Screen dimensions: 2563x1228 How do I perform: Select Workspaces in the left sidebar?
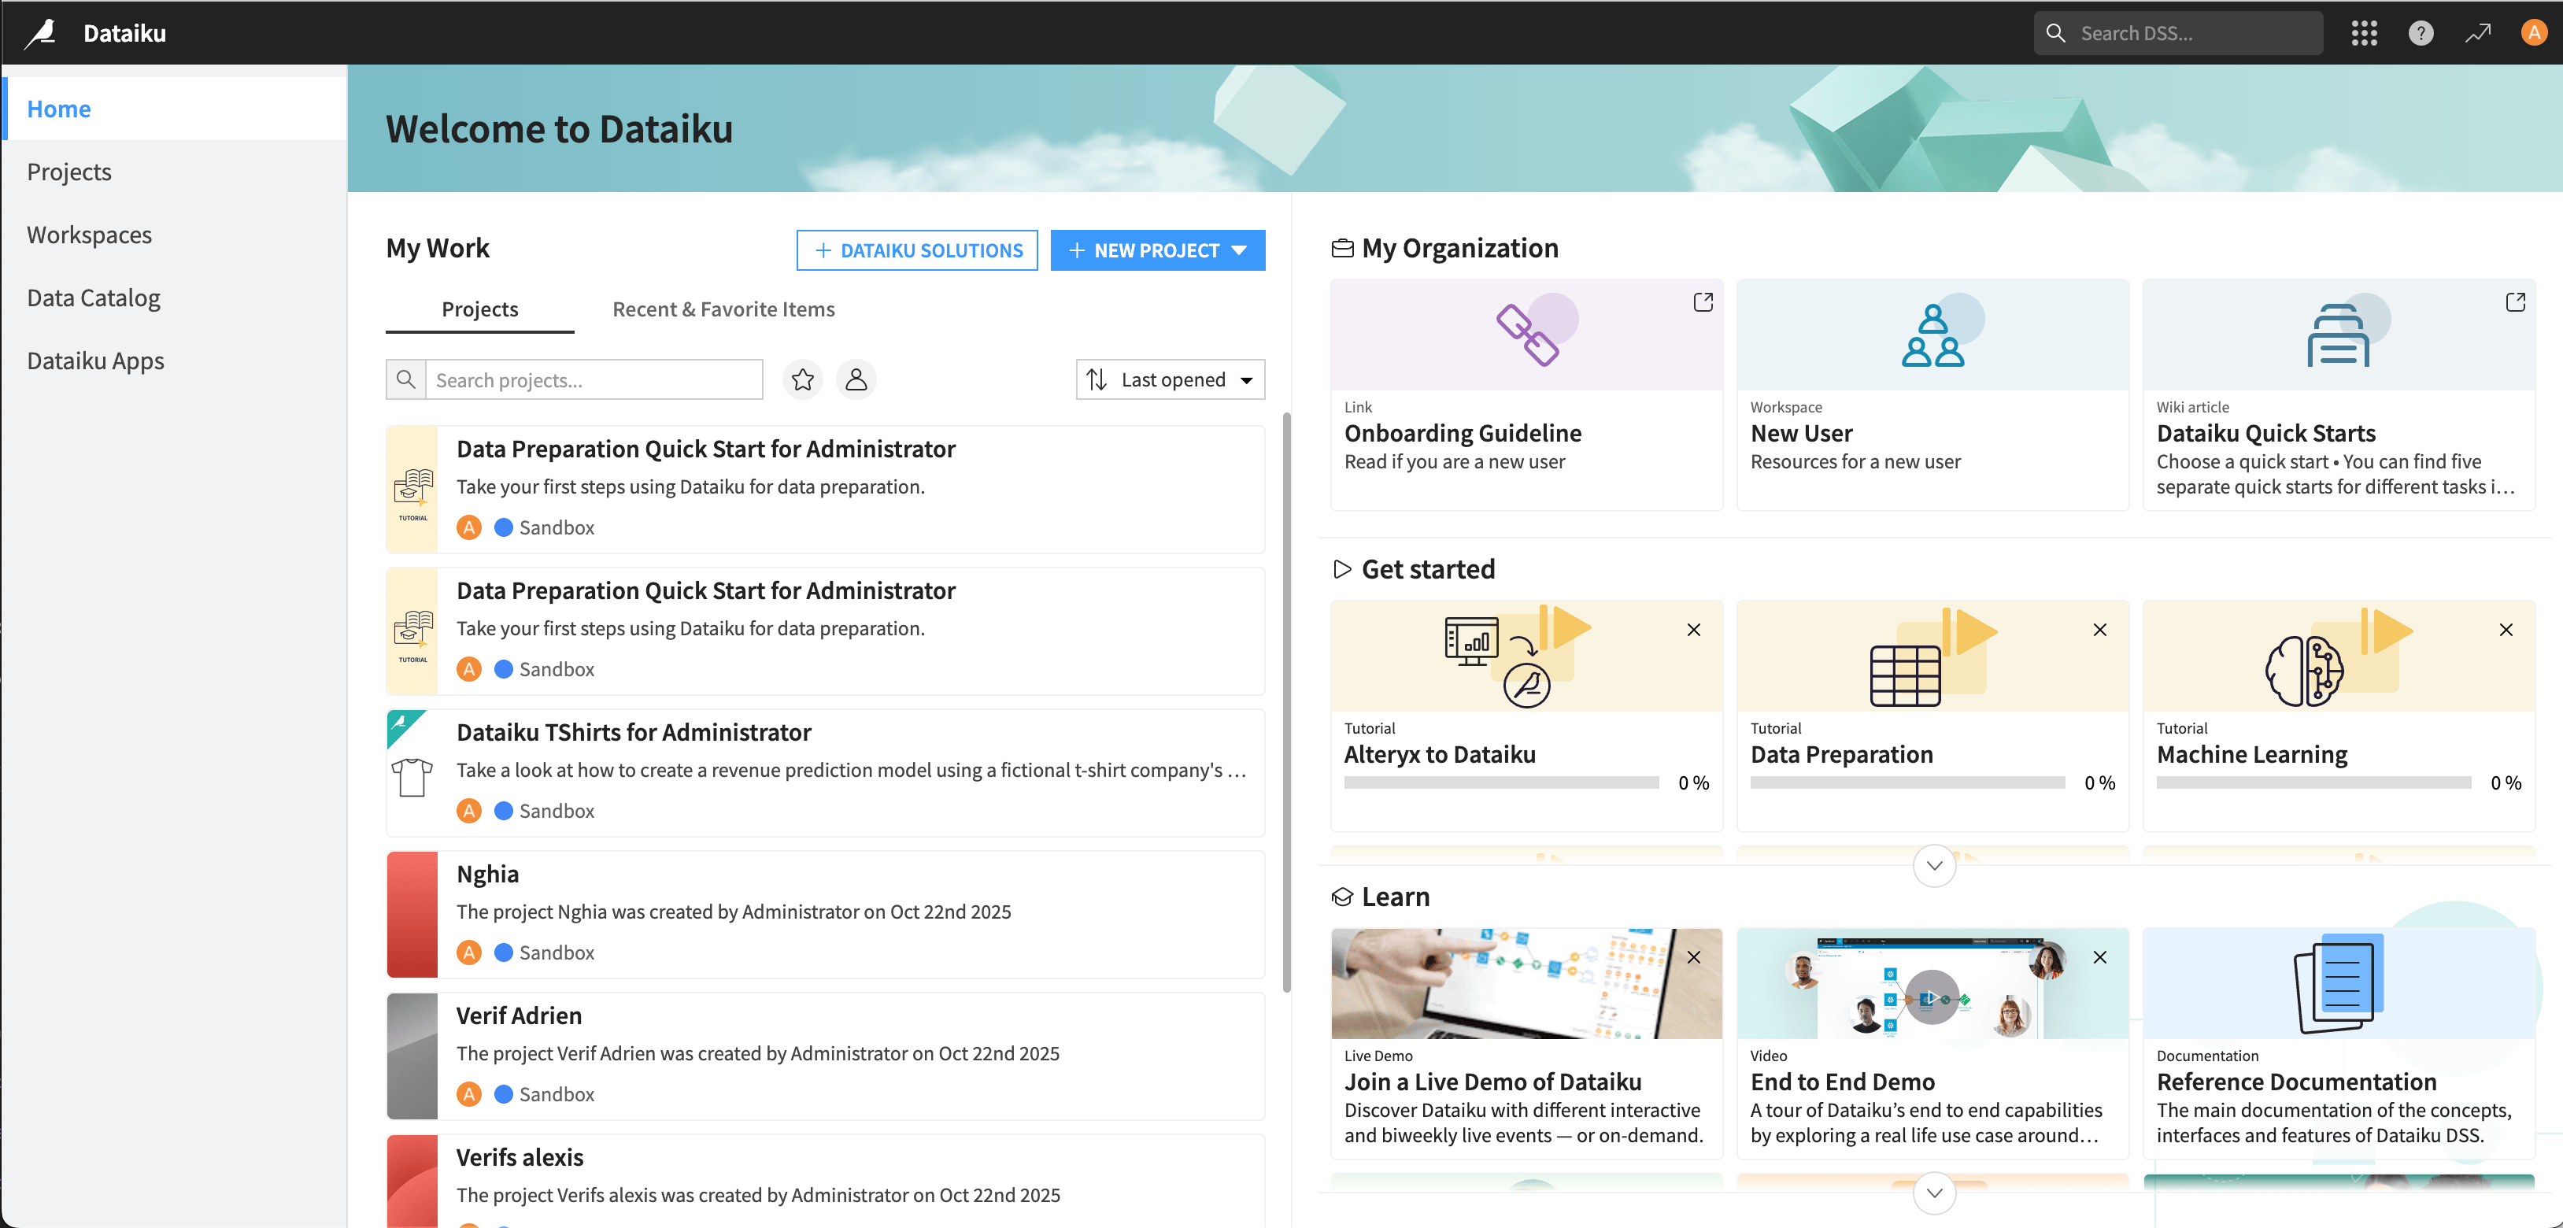tap(88, 234)
